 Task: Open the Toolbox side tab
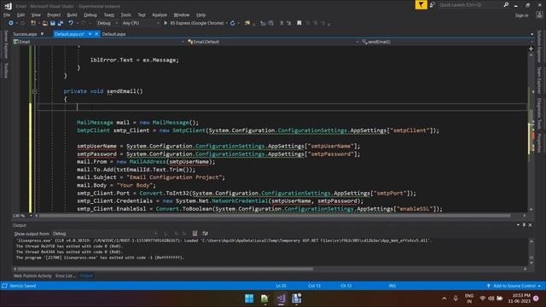point(6,71)
